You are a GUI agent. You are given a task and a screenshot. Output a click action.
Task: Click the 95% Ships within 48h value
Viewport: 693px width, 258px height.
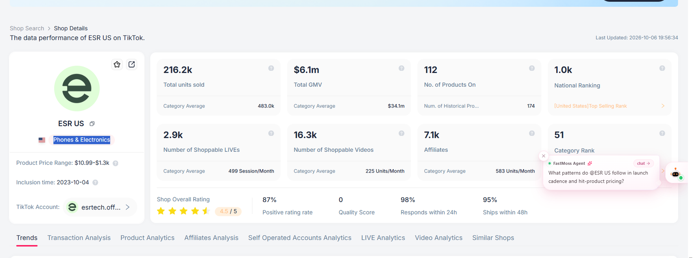490,200
